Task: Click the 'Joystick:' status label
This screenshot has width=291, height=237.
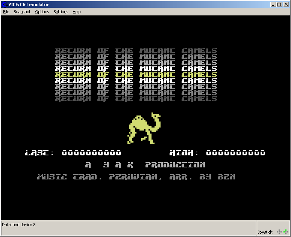Action: tap(265, 232)
